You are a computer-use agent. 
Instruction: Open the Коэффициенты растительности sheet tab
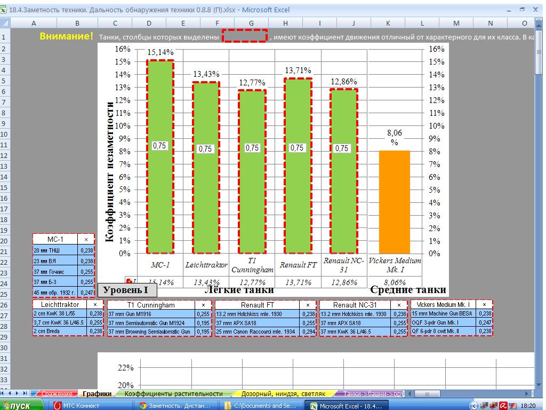pos(173,393)
